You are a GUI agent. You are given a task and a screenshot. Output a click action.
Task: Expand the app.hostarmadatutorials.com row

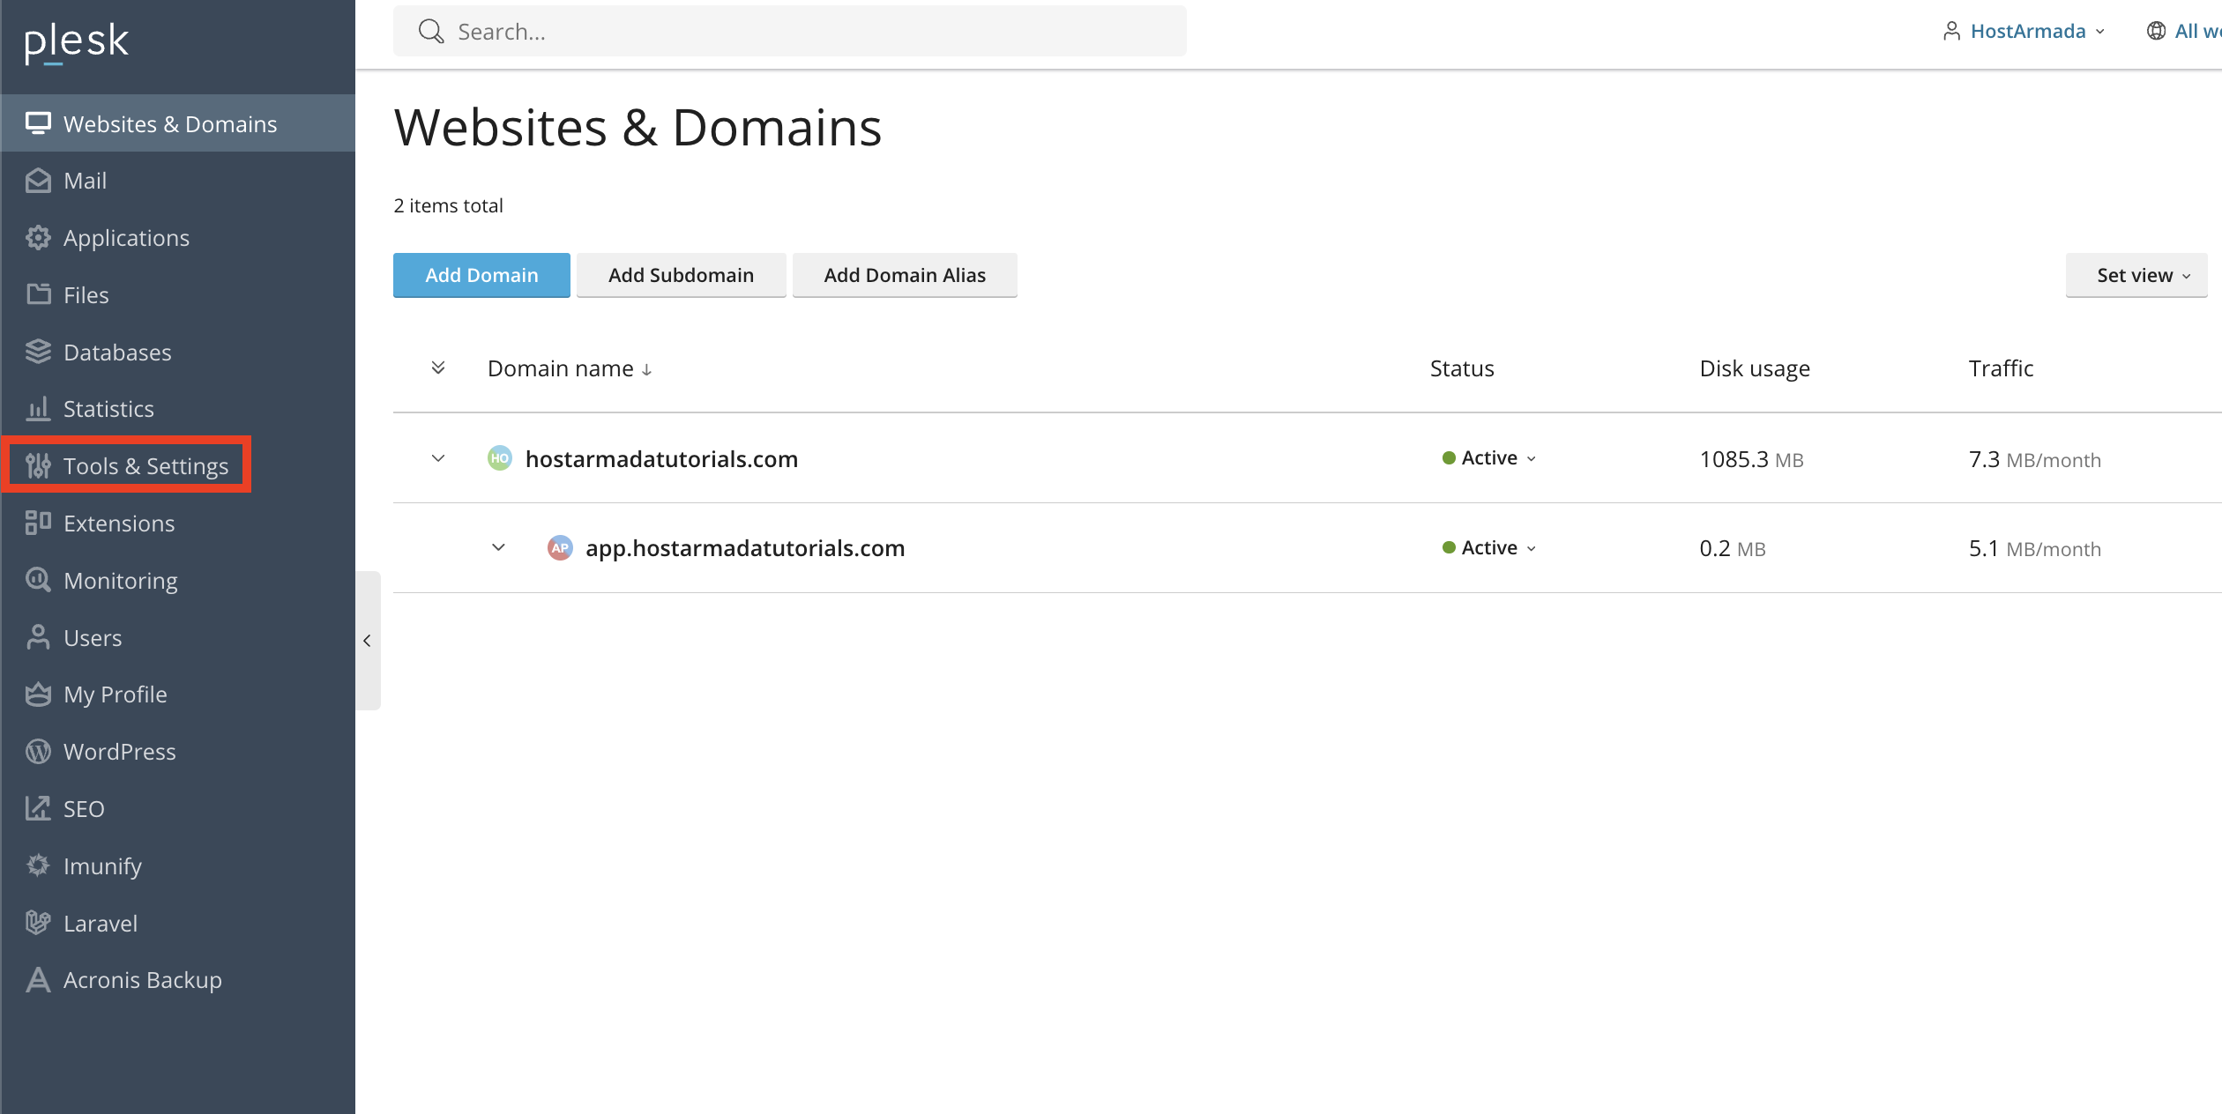coord(498,547)
